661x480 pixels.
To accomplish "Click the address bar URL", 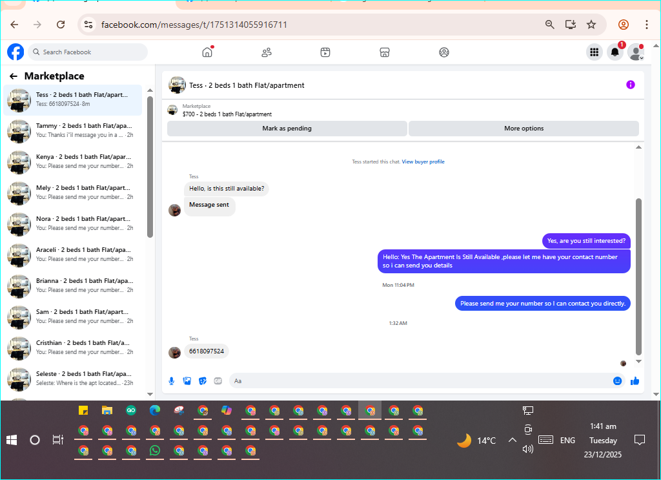I will tap(194, 25).
